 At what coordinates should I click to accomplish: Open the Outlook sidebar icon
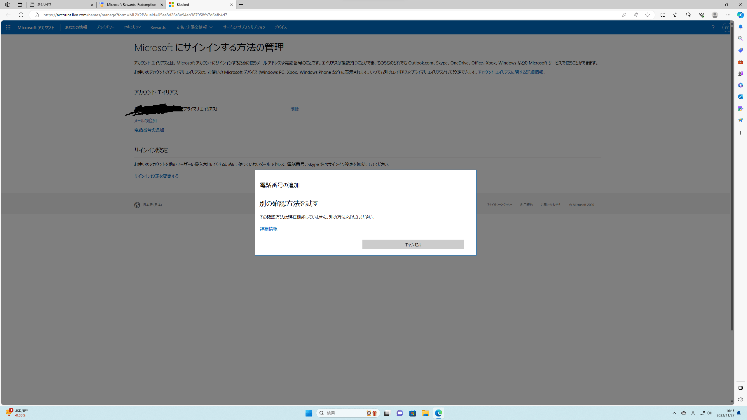[x=740, y=97]
